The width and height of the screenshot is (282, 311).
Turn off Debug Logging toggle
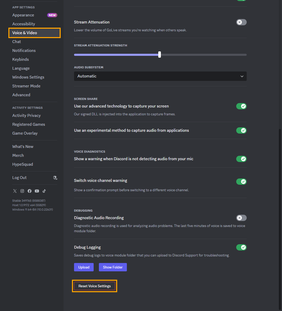click(x=241, y=247)
